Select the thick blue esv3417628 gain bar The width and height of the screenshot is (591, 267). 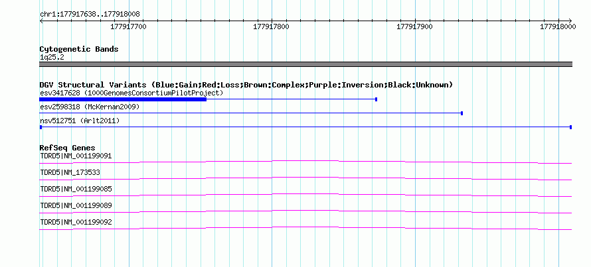point(123,99)
